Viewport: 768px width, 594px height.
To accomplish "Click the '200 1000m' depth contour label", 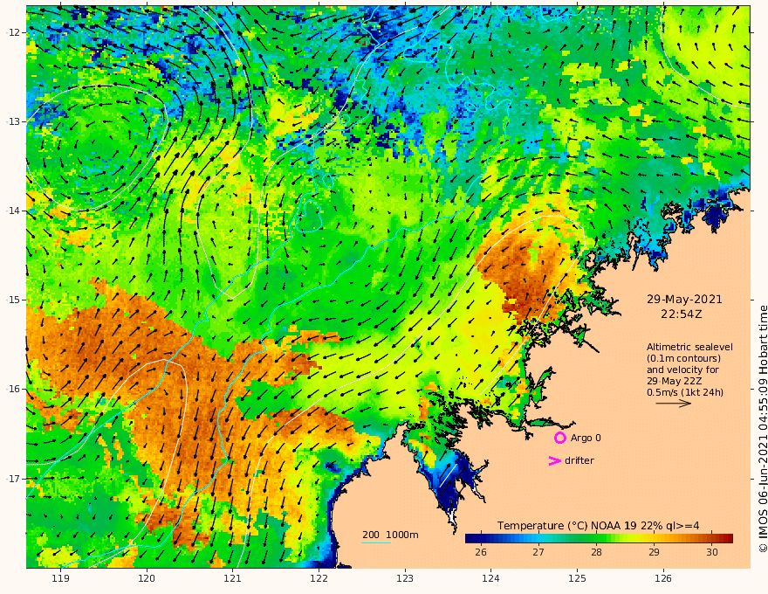I will [390, 535].
